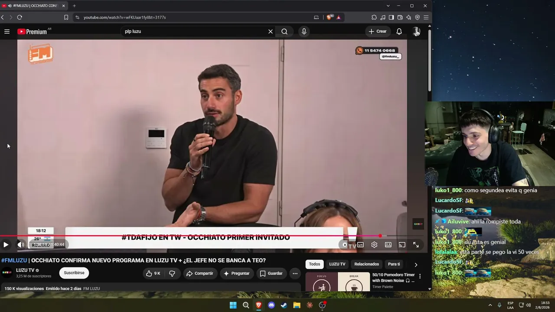
Task: Open File Explorer from the taskbar
Action: point(297,305)
